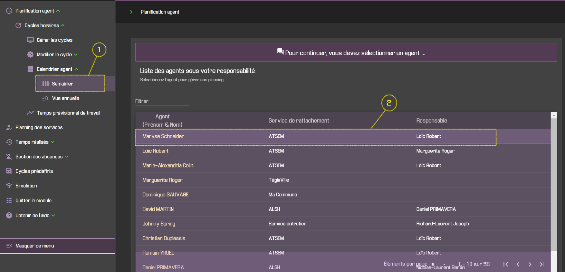Open Cycles prédéfinis menu entry
This screenshot has width=565, height=272.
[x=34, y=171]
